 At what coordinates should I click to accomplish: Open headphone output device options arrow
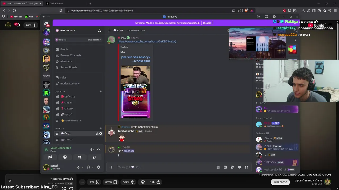pyautogui.click(x=93, y=167)
